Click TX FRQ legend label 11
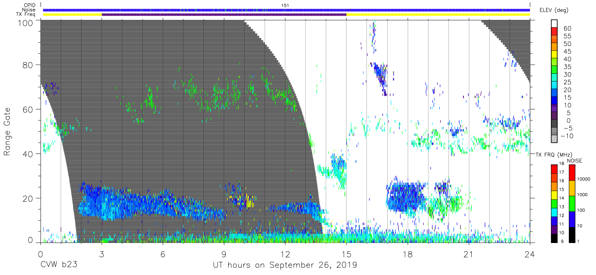Viewport: 596px width, 275px height. pos(562,224)
